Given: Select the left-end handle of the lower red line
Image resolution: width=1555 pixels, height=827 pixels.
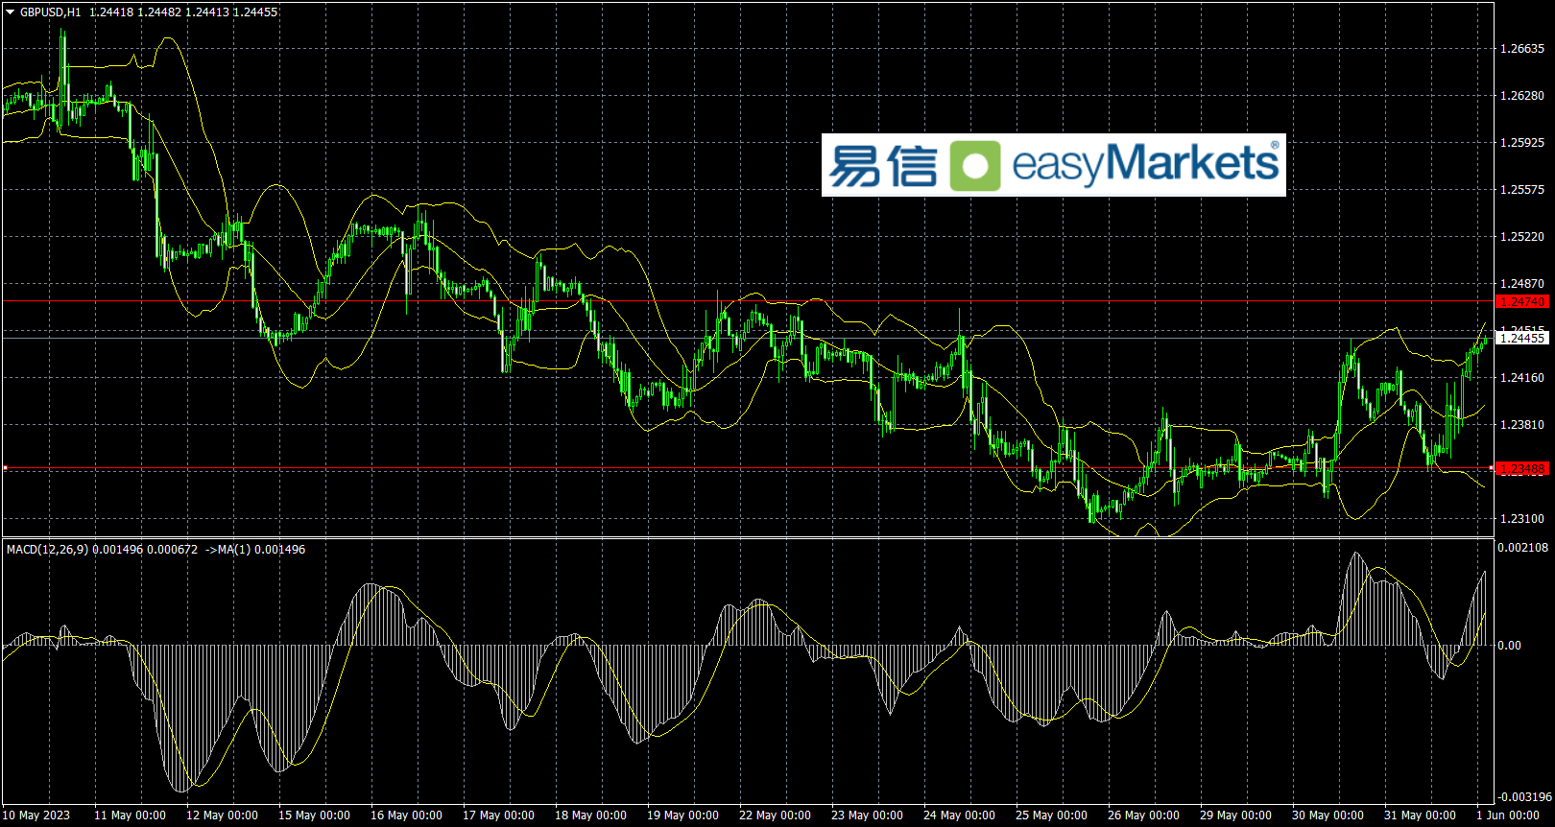Looking at the screenshot, I should (x=6, y=468).
